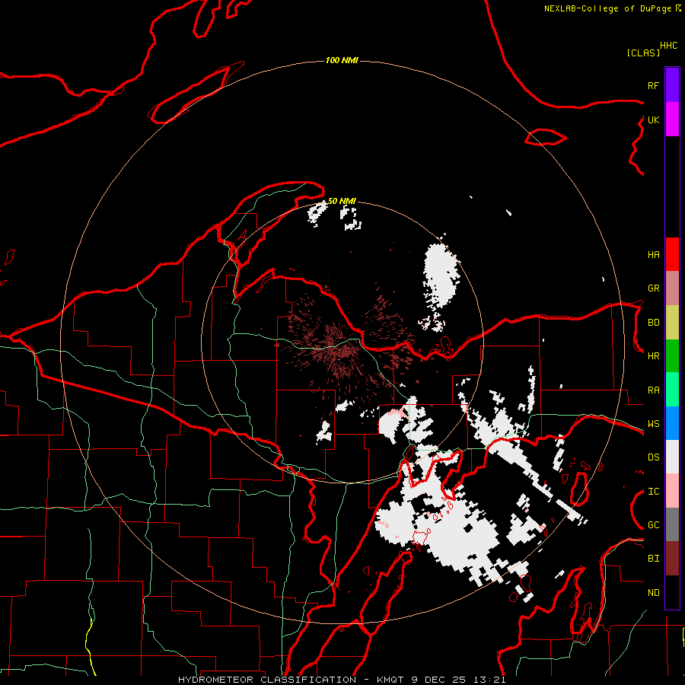Click the HR green legend swatch

pyautogui.click(x=672, y=356)
